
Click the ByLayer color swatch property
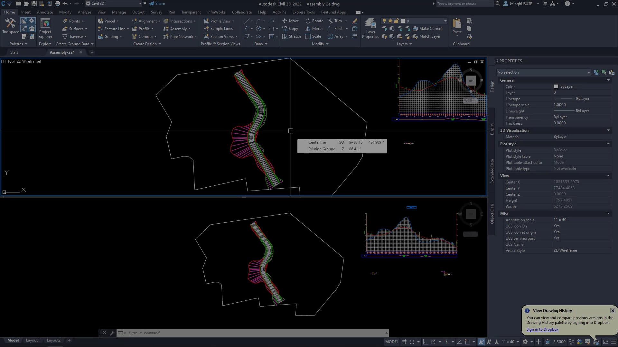click(x=556, y=86)
